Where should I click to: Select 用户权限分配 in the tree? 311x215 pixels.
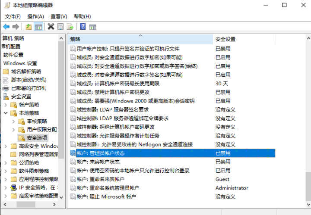41,129
